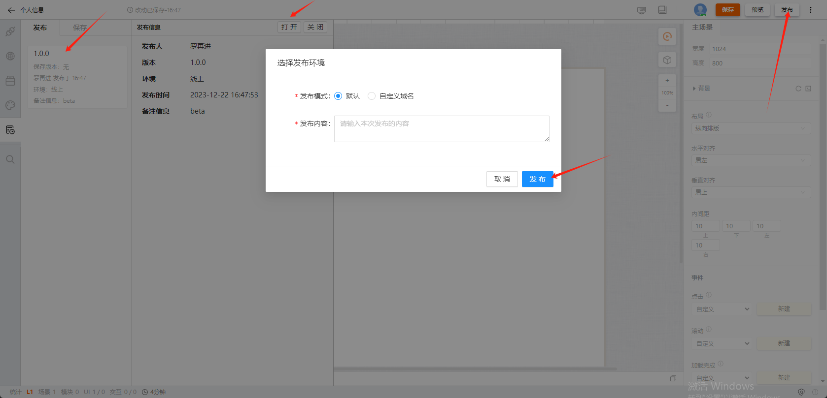Click the 发布内容 text area
Image resolution: width=827 pixels, height=398 pixels.
pos(442,129)
